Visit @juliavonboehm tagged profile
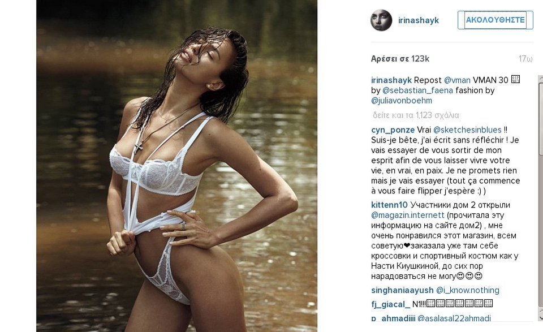This screenshot has width=543, height=332. (x=402, y=101)
